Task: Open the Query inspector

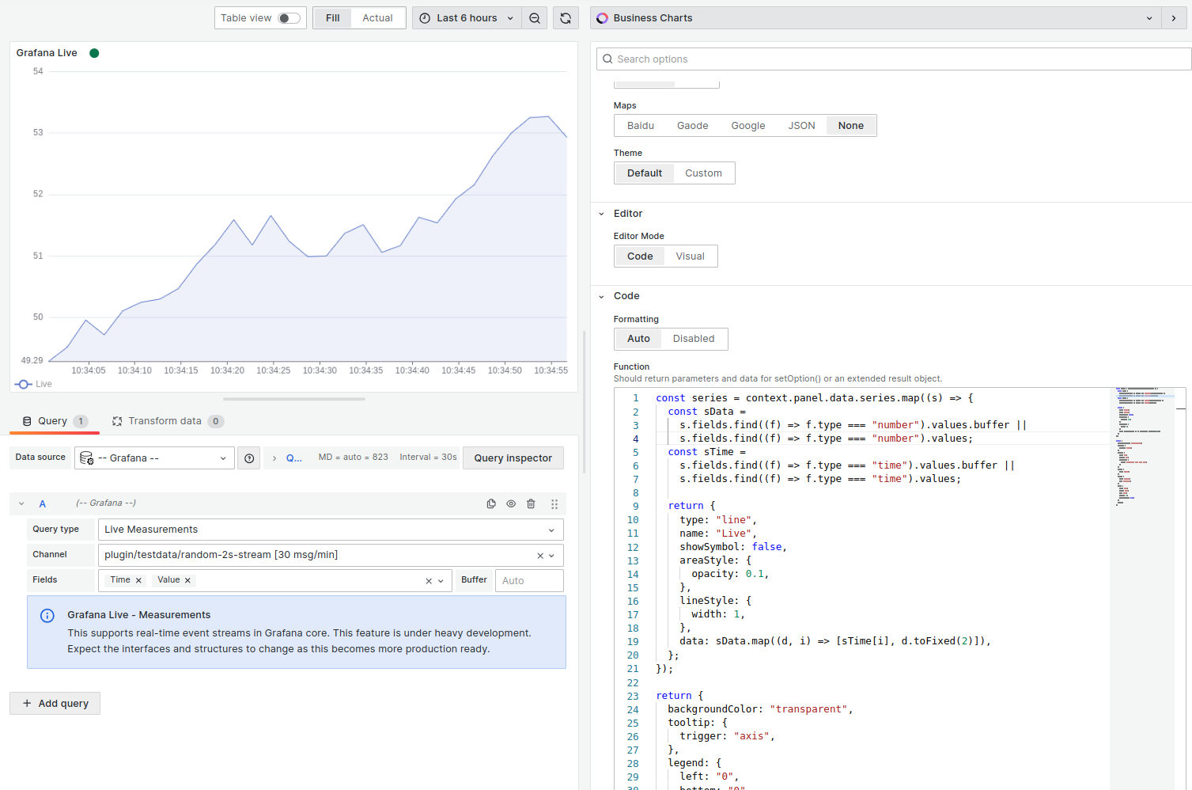Action: 513,458
